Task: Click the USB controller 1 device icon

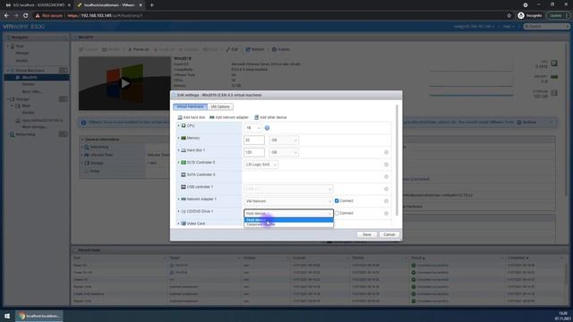Action: [184, 187]
